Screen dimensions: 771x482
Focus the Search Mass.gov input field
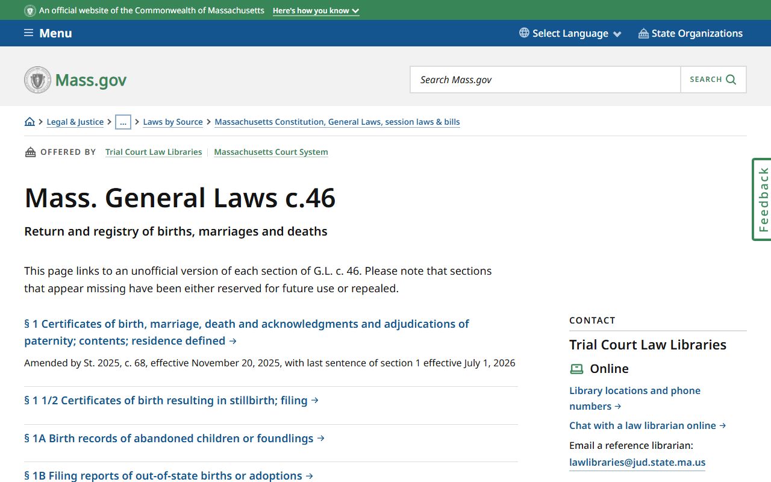click(545, 80)
